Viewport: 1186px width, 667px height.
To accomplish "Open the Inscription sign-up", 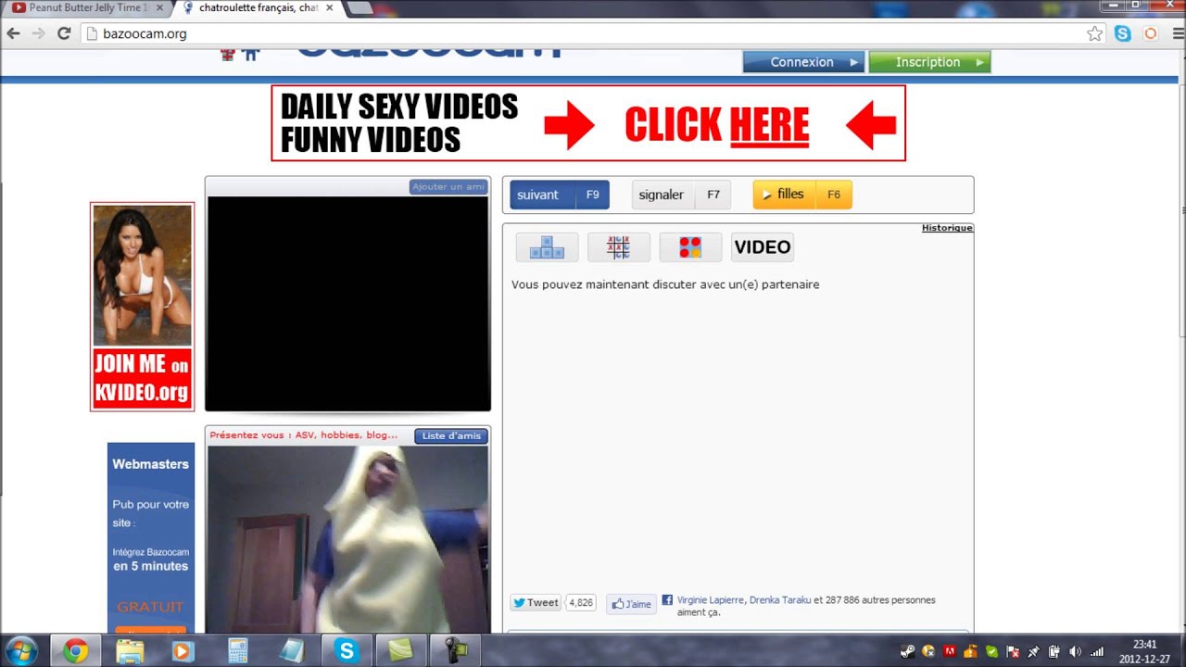I will pyautogui.click(x=929, y=62).
